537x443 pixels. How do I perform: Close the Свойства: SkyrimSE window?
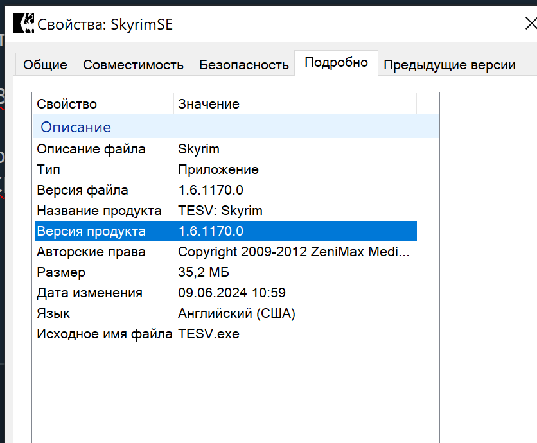[x=531, y=23]
